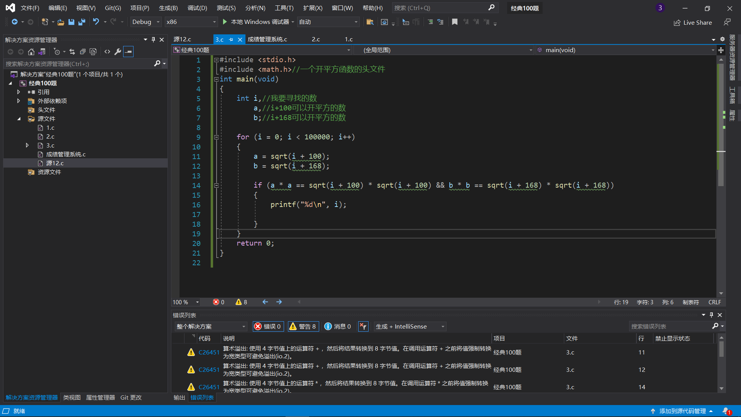Undo the last edit with the undo arrow

point(96,22)
